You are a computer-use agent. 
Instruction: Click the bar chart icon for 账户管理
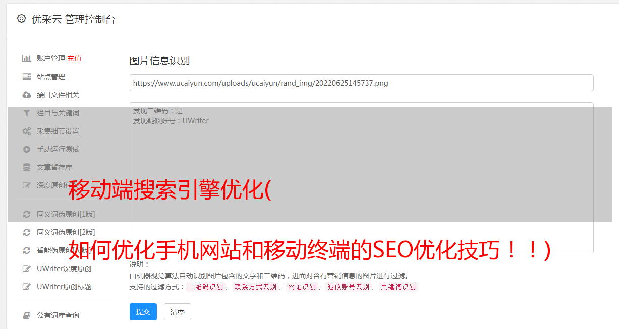click(x=27, y=58)
